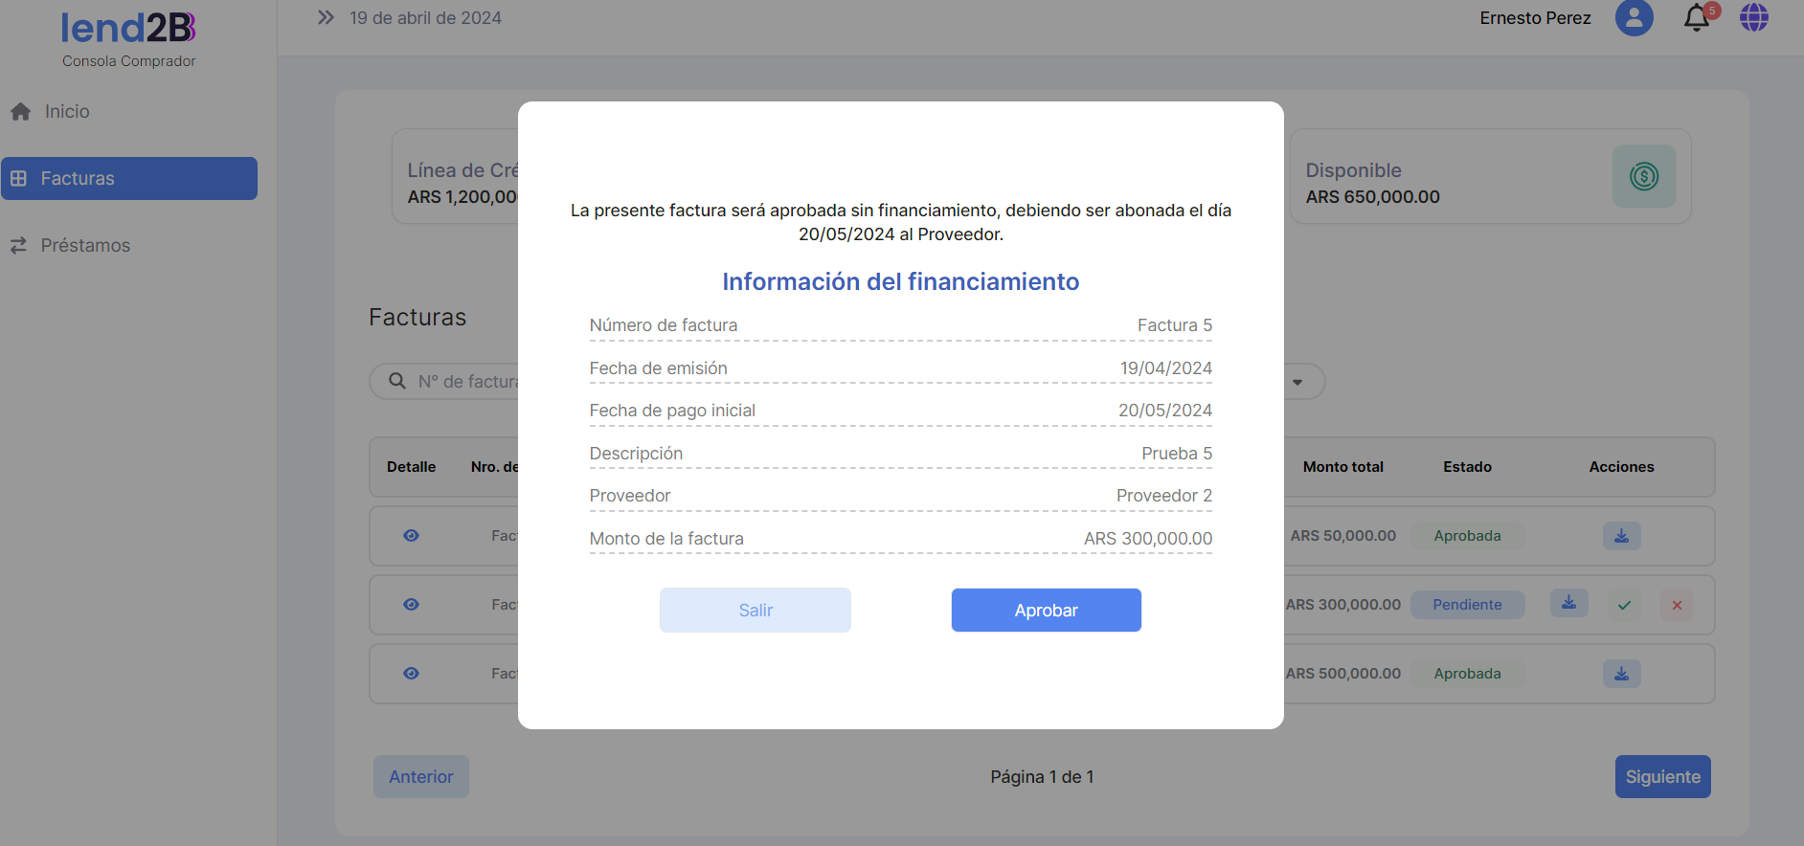View details of second invoice row

pos(411,605)
